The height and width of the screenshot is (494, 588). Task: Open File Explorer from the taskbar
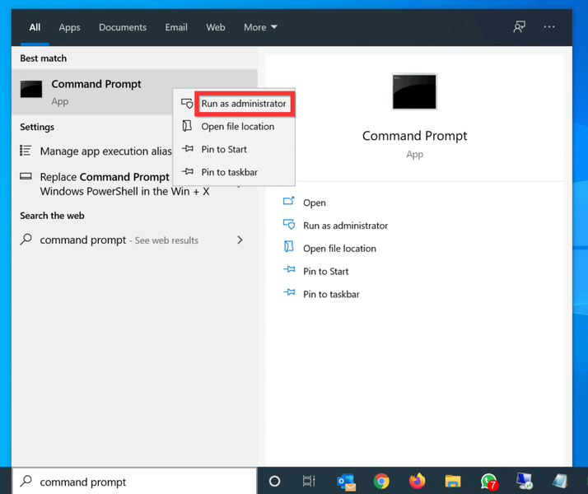(453, 482)
